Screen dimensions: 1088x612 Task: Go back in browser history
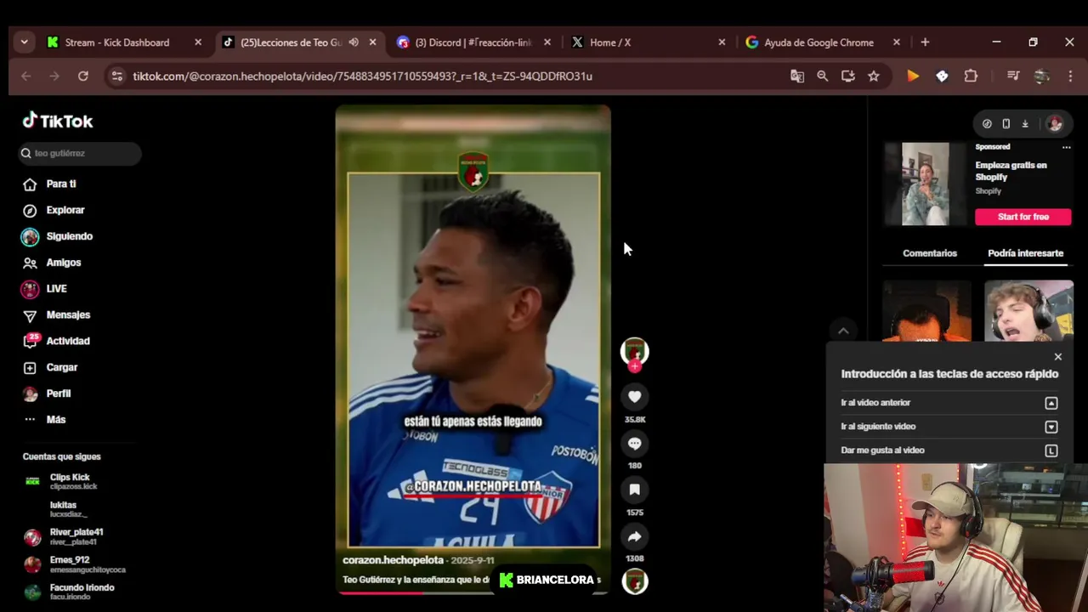tap(26, 76)
